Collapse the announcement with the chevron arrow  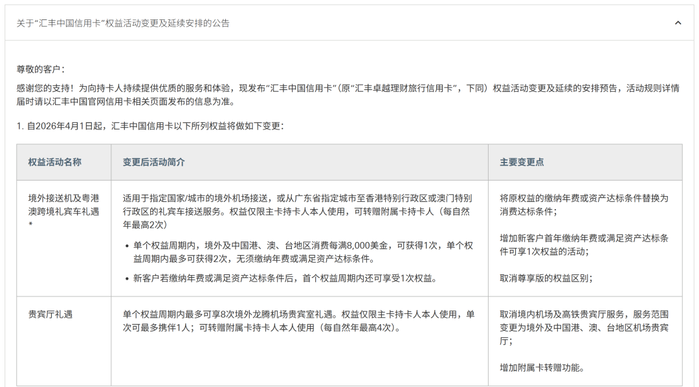coord(678,23)
